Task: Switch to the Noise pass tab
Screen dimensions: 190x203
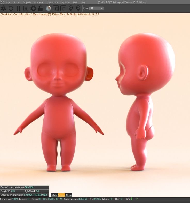Action: coord(69,195)
